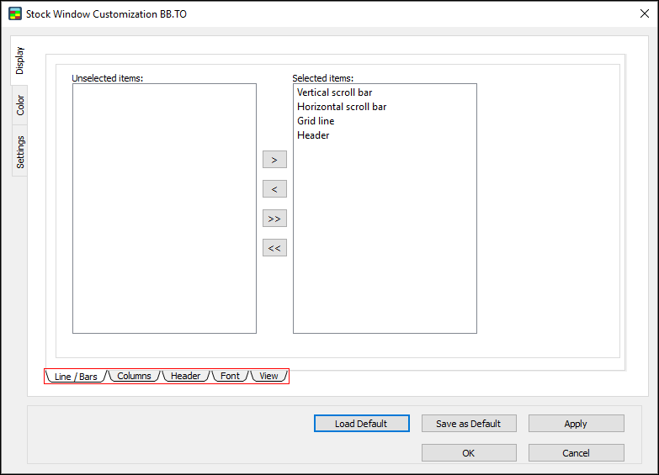The image size is (659, 475).
Task: Switch to the Display vertical tab
Action: (19, 61)
